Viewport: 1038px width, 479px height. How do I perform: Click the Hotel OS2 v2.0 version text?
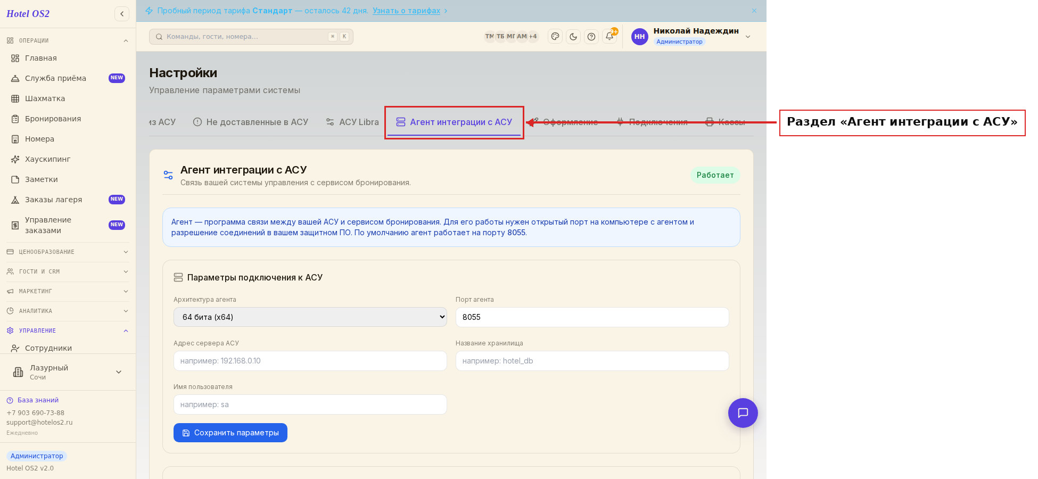click(x=30, y=468)
